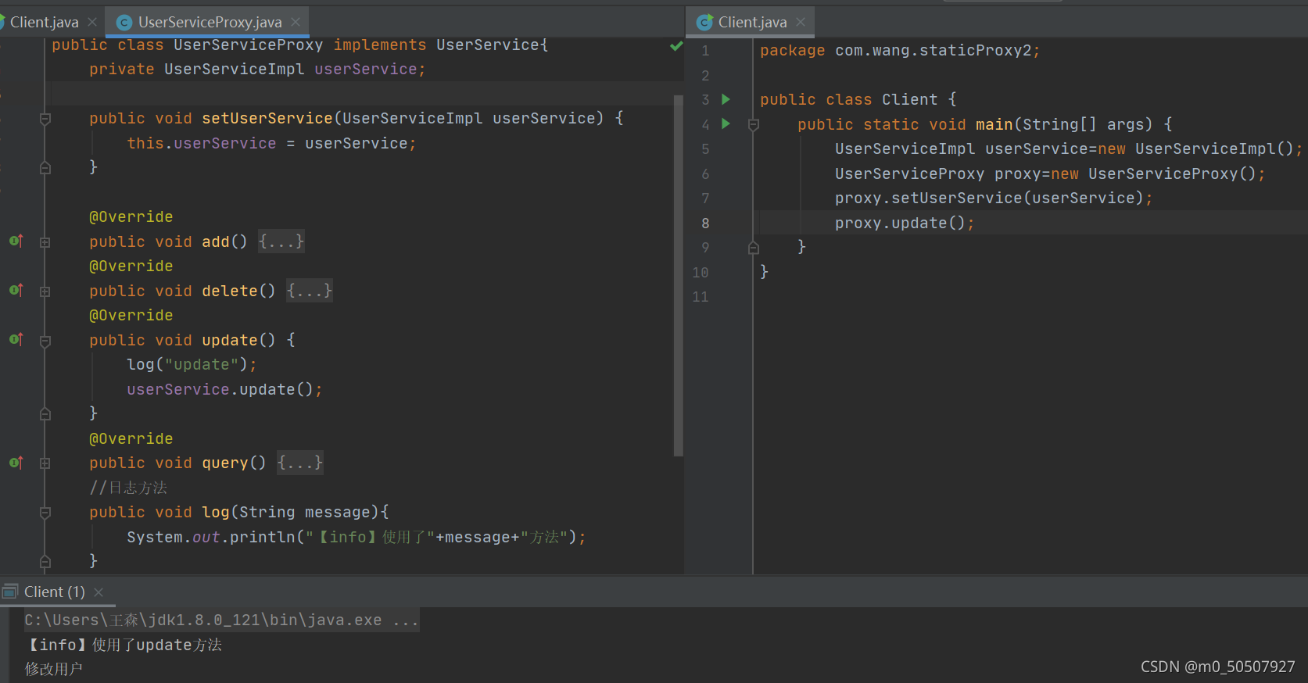Image resolution: width=1308 pixels, height=683 pixels.
Task: Close the right editor Client.java tab
Action: click(x=801, y=22)
